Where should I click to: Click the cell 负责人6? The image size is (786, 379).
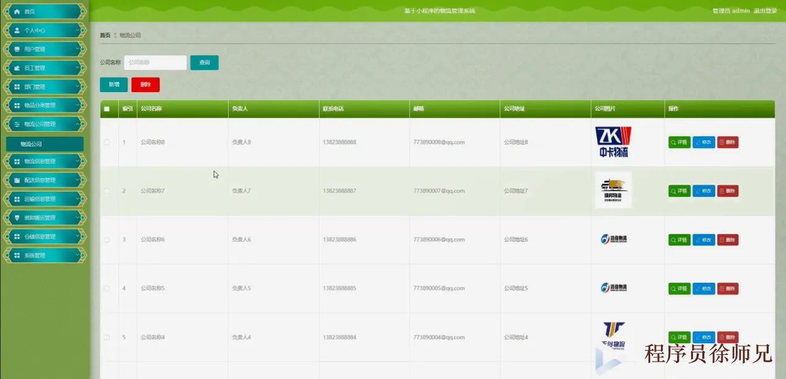[241, 240]
